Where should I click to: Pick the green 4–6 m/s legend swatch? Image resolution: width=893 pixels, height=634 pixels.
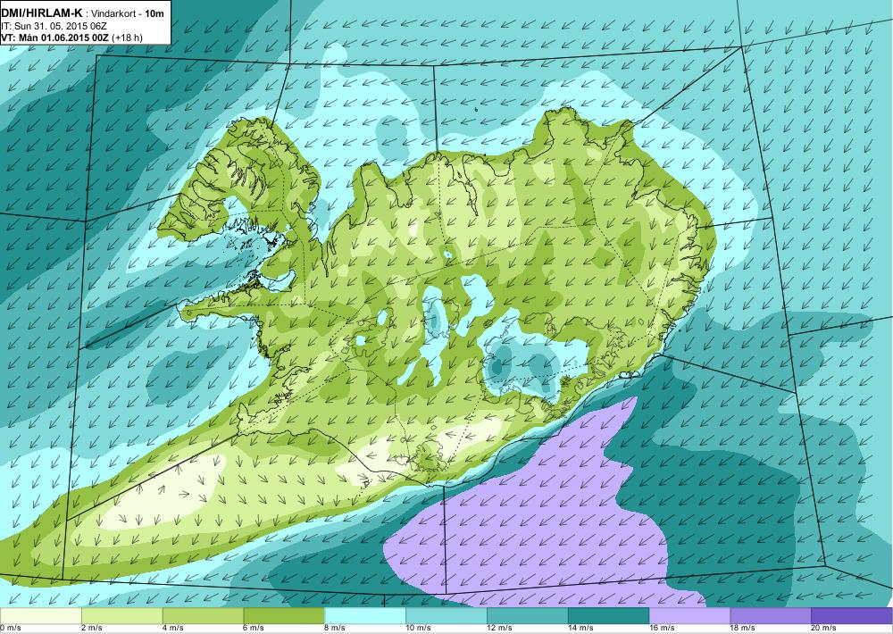pyautogui.click(x=203, y=616)
